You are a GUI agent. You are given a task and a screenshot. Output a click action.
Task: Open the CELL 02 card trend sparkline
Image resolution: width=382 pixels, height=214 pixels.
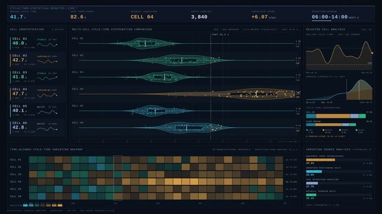pos(47,61)
